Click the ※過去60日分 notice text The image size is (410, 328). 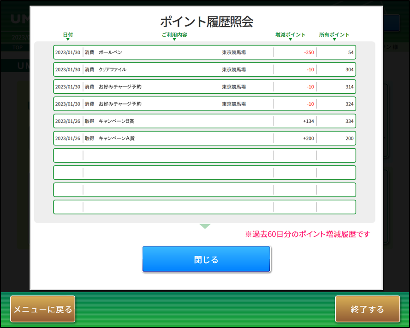[307, 234]
